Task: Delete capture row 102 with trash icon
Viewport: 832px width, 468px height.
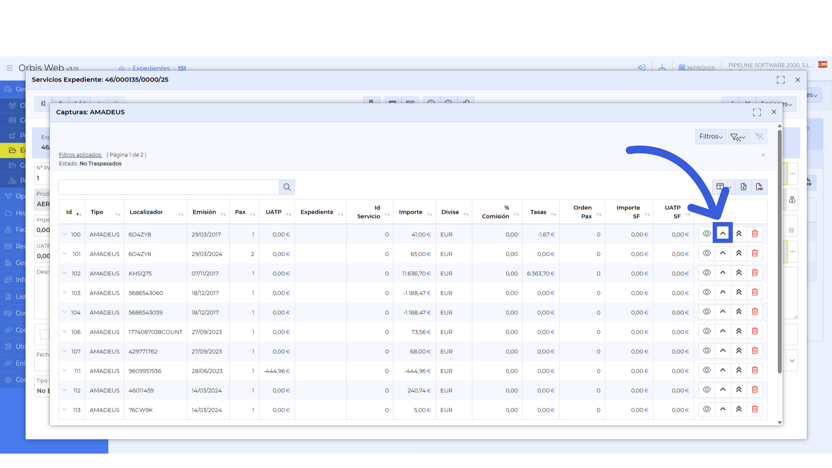Action: tap(755, 273)
